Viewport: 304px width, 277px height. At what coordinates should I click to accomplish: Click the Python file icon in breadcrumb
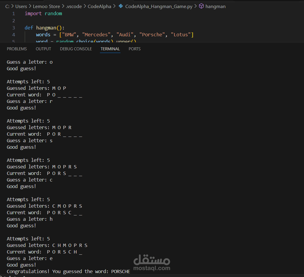click(121, 6)
